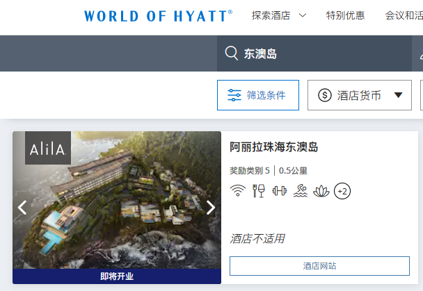Open the 阿丽拉珠海东澳岛 hotel title
Viewport: 423px width, 291px height.
click(x=274, y=147)
